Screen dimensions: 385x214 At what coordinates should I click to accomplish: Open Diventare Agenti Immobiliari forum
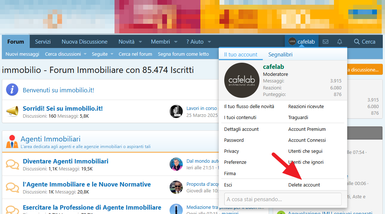click(66, 161)
